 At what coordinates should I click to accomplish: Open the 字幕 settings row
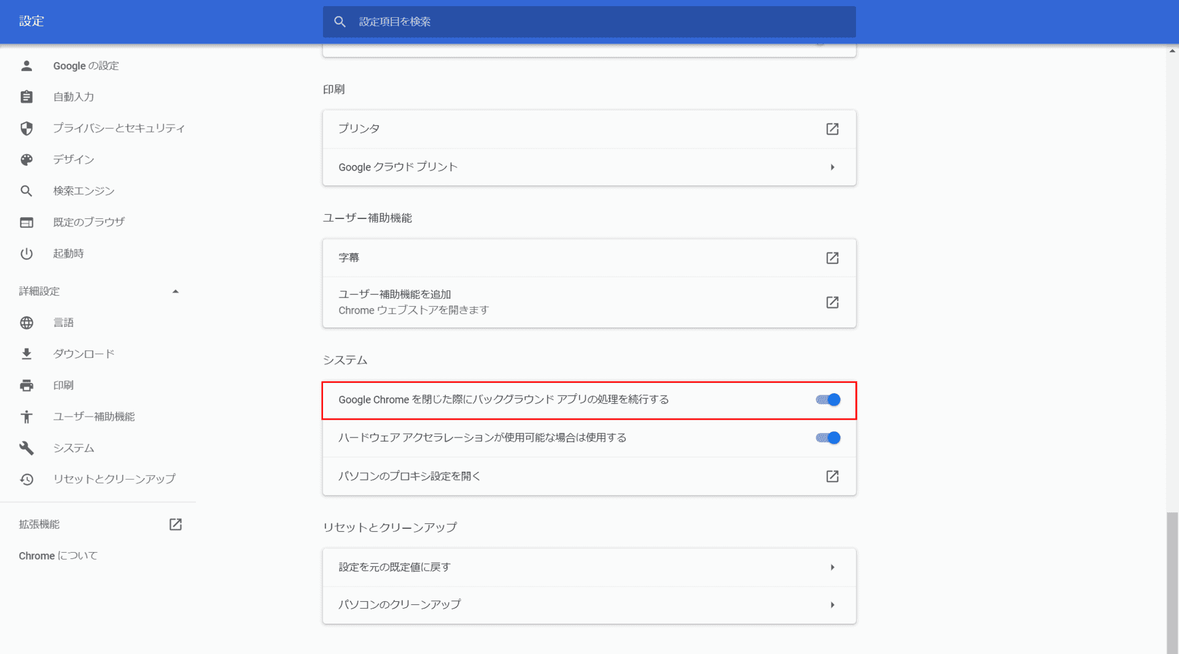[589, 258]
